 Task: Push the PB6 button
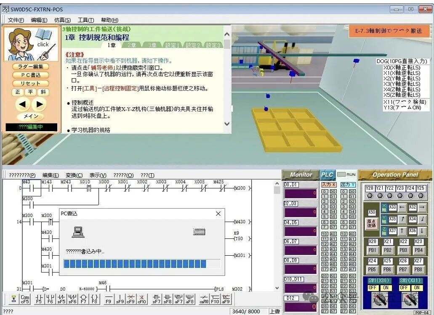387,269
